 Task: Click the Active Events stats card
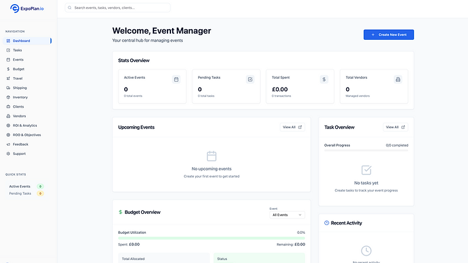pos(152,86)
